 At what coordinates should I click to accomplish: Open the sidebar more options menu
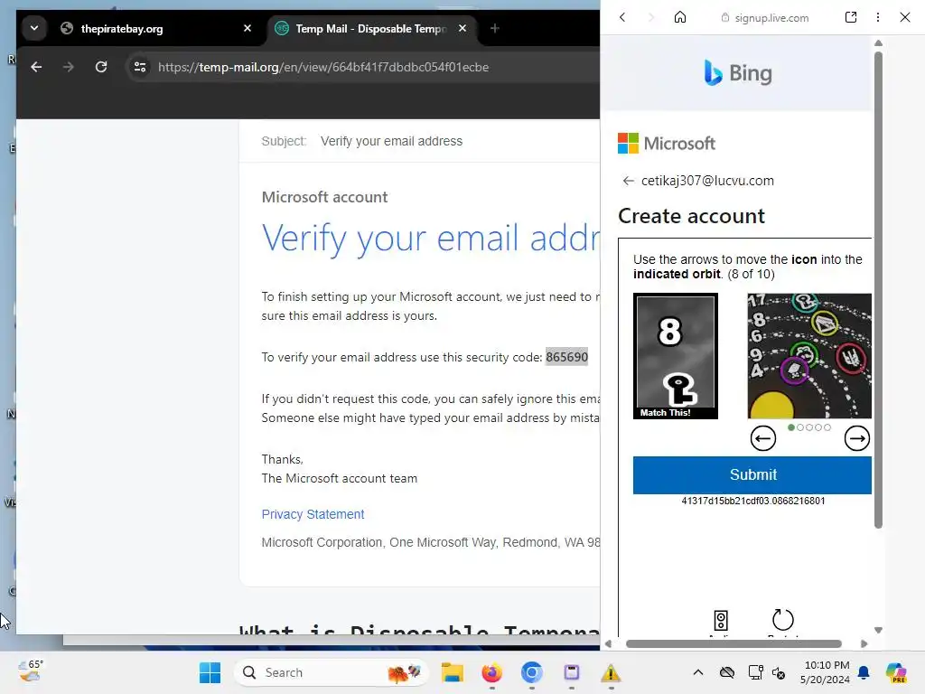point(878,17)
